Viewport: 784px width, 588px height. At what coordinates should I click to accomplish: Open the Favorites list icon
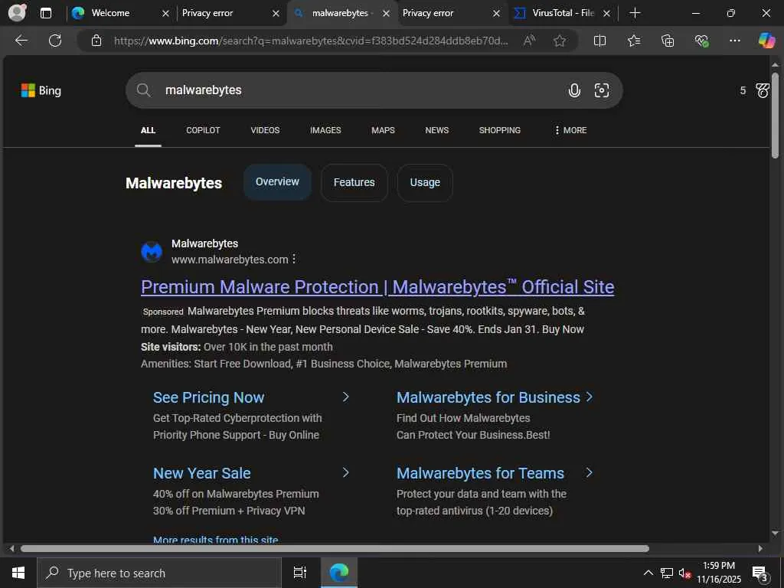(633, 41)
